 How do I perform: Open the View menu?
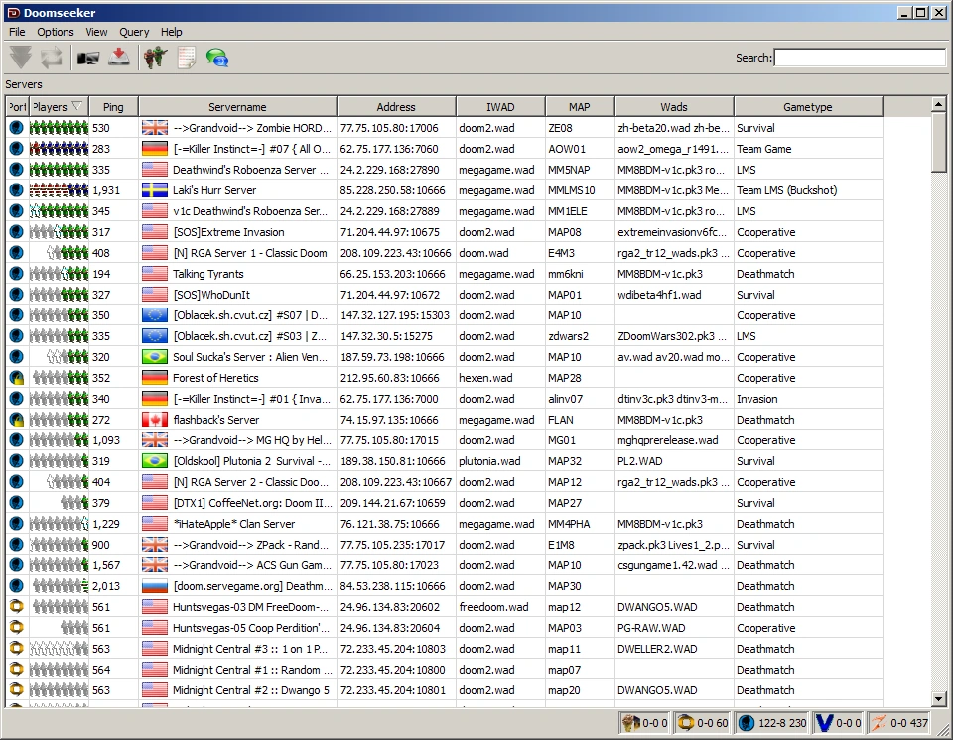[96, 32]
